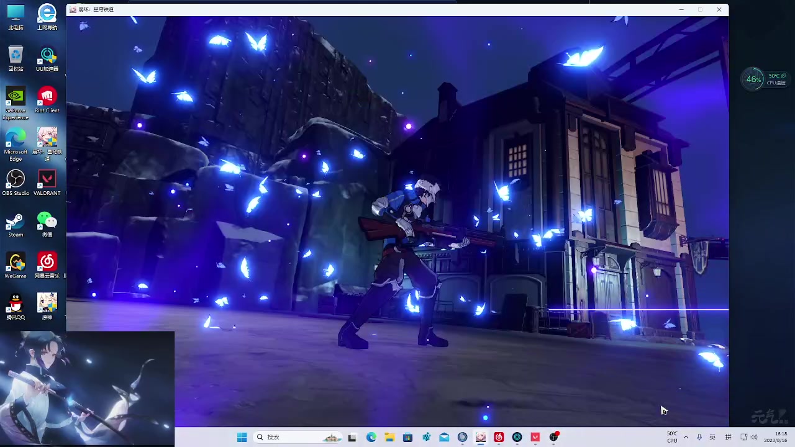Screen dimensions: 795x447
Task: Open the 微信 WeChat desktop icon
Action: (x=47, y=224)
